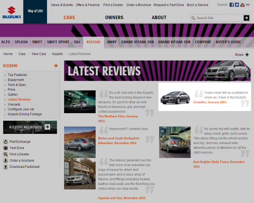Go to Cars breadcrumb

click(22, 54)
